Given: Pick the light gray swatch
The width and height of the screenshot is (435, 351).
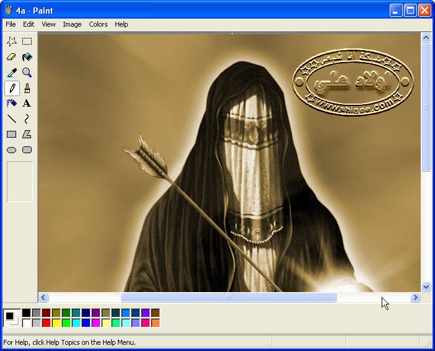Looking at the screenshot, I should pyautogui.click(x=37, y=323).
